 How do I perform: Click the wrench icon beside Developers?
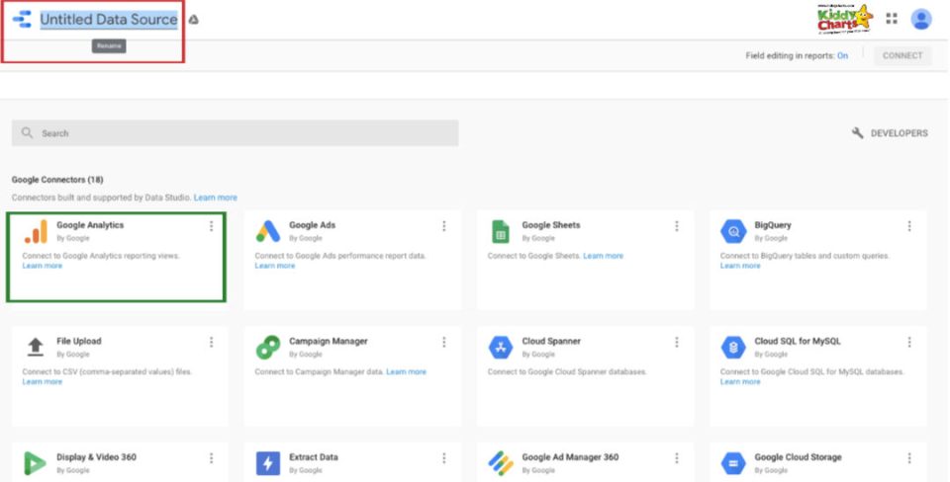(857, 133)
